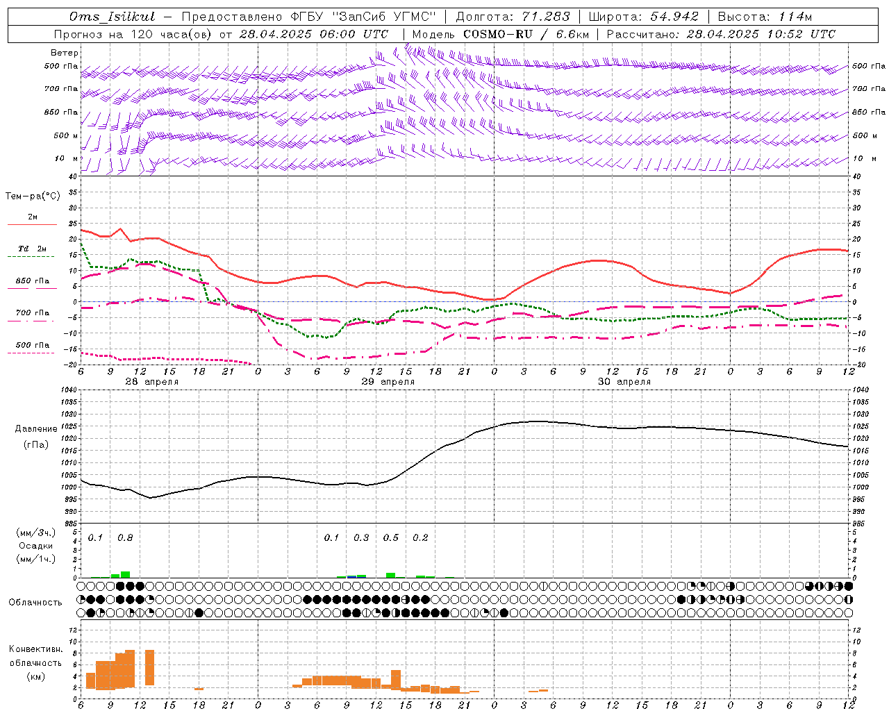The height and width of the screenshot is (711, 889).
Task: Select the elevation text Высота: 114м
Action: click(x=765, y=17)
